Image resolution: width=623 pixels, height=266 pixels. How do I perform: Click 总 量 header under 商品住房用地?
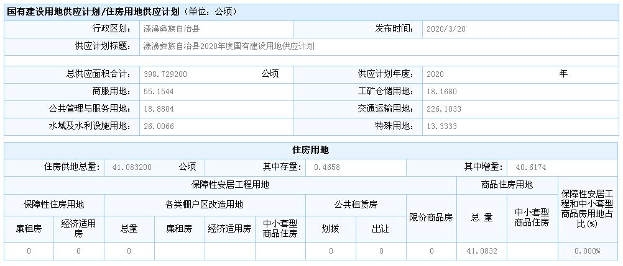[x=482, y=218]
